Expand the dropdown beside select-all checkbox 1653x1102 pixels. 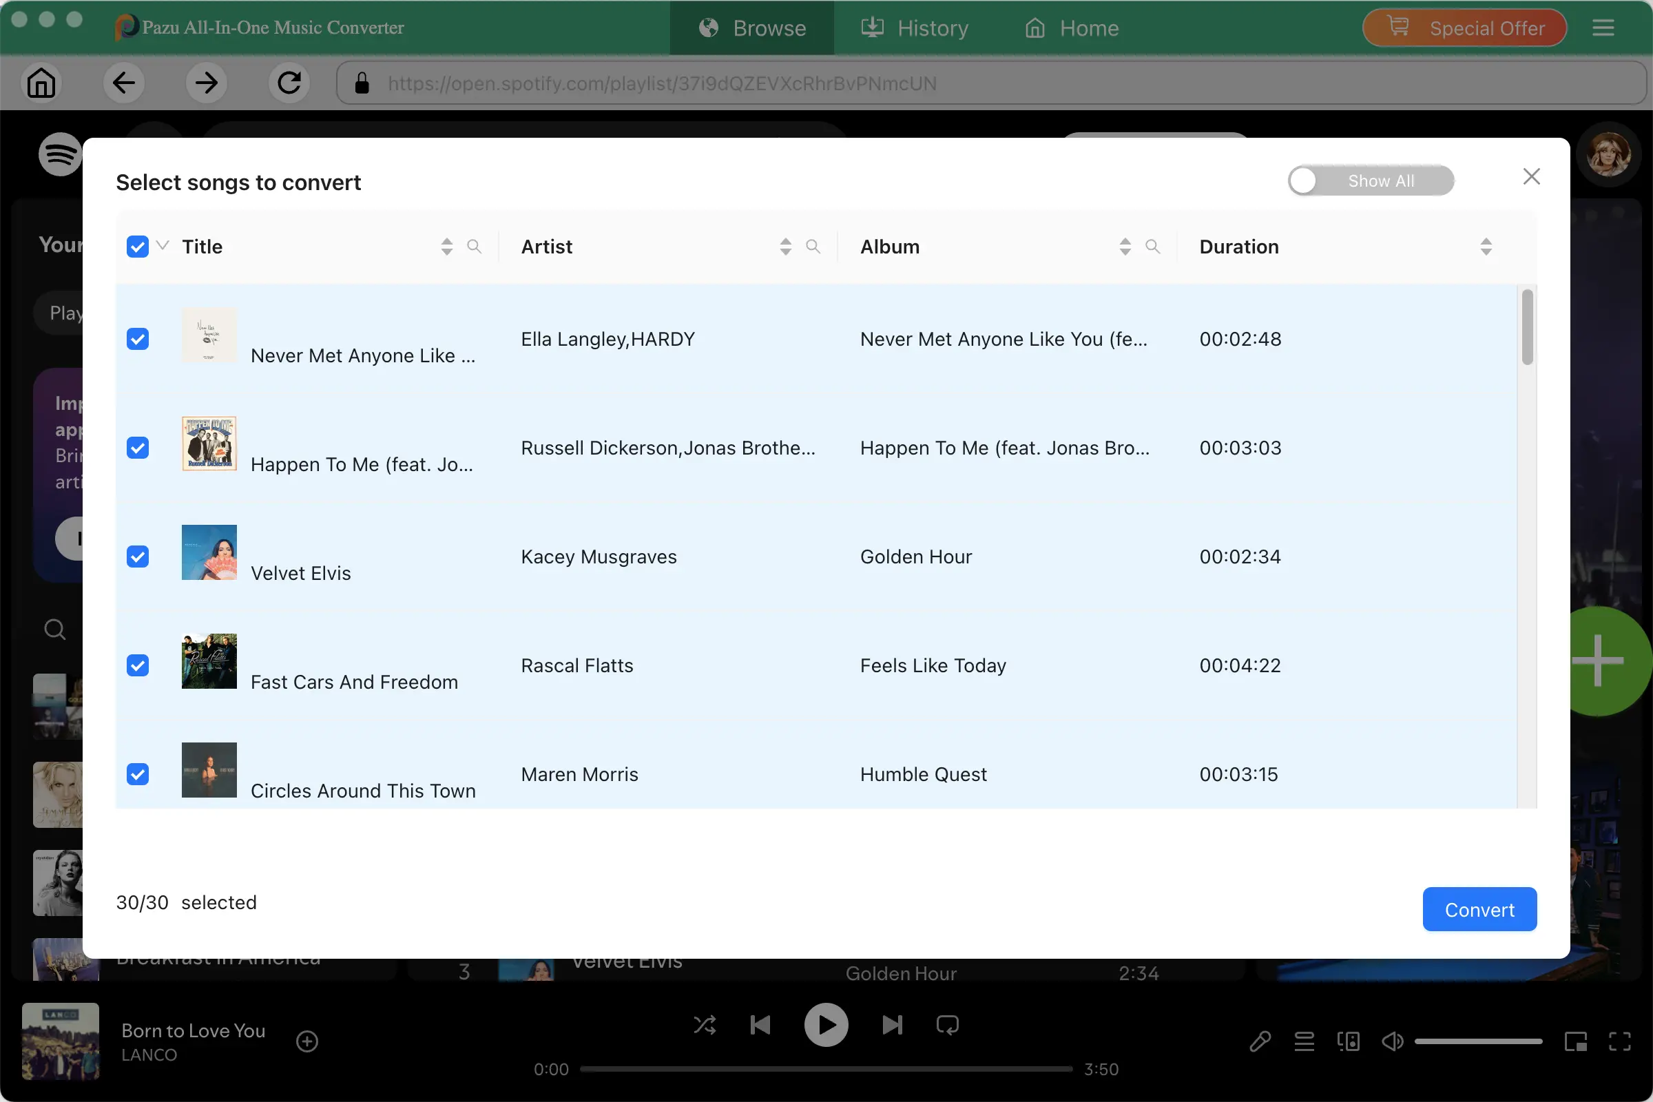(163, 246)
